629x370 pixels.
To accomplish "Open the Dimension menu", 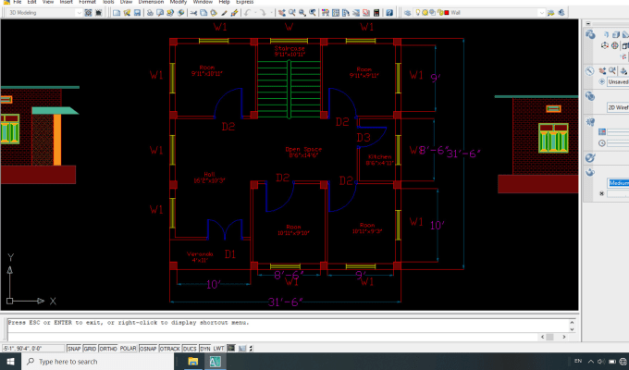I will pos(151,2).
